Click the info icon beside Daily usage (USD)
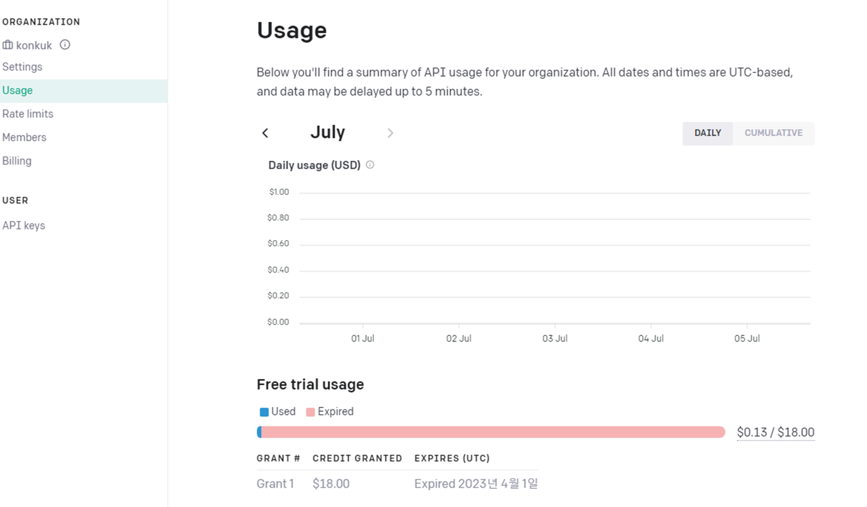The width and height of the screenshot is (867, 507). coord(370,165)
